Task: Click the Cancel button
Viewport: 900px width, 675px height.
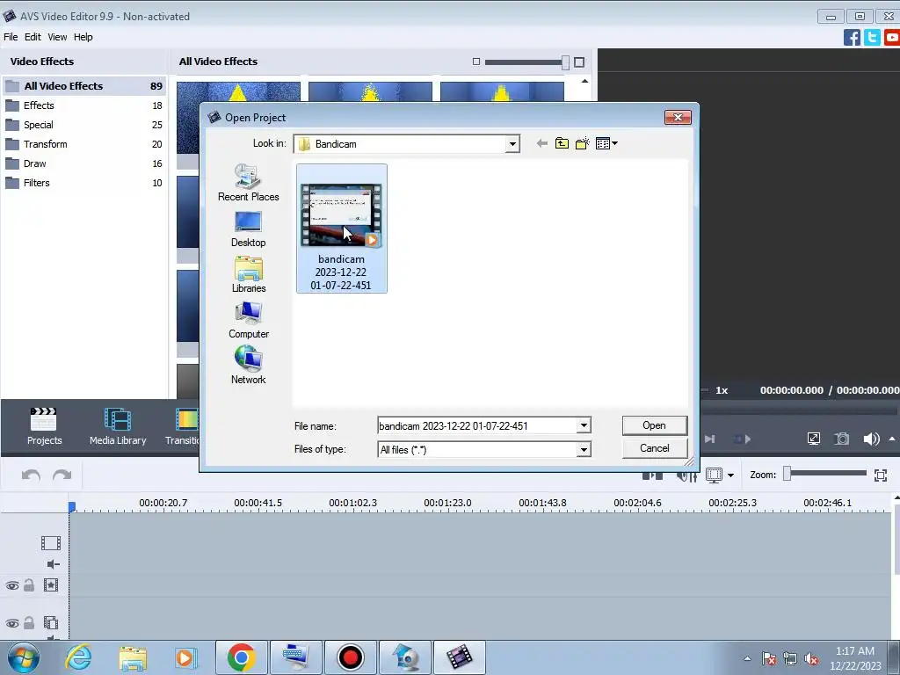Action: 654,448
